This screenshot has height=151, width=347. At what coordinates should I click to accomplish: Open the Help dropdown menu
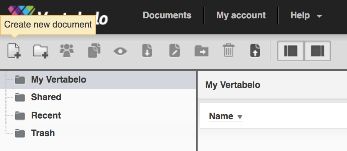[x=306, y=15]
